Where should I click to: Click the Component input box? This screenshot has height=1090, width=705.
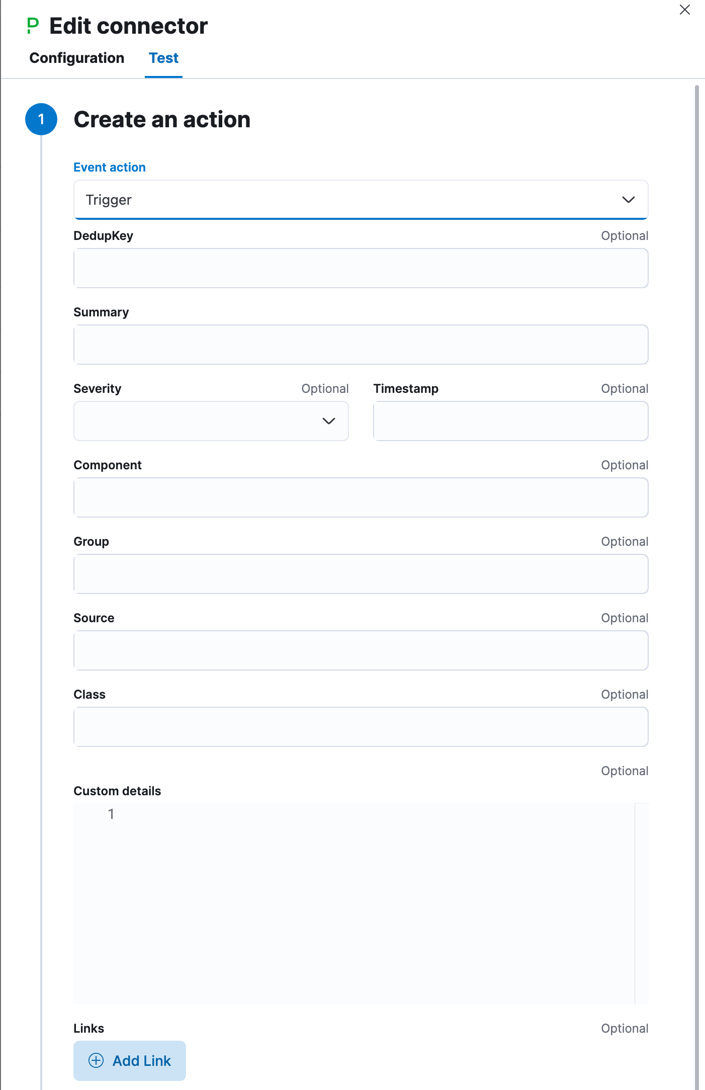361,497
